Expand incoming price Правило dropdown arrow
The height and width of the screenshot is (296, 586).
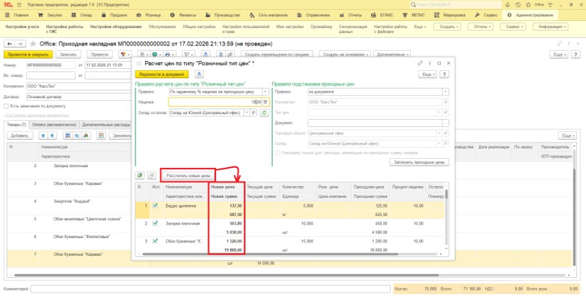(445, 92)
